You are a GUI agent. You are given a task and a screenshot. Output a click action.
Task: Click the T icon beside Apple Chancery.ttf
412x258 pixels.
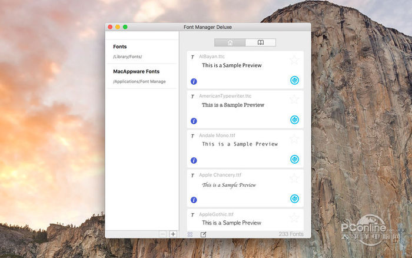coord(192,176)
